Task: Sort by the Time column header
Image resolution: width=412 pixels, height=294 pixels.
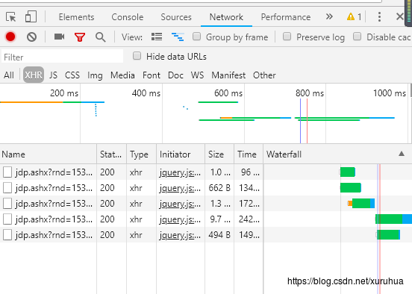Action: coord(249,154)
